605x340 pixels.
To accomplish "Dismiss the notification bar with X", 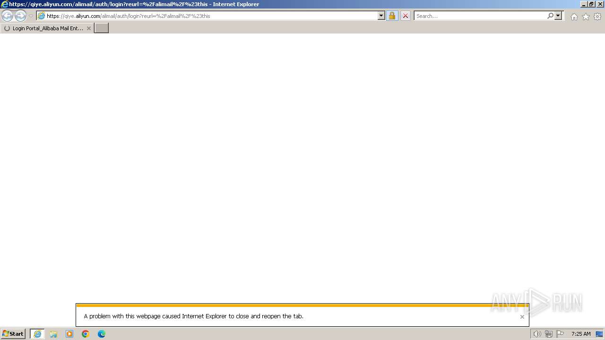I will (522, 317).
